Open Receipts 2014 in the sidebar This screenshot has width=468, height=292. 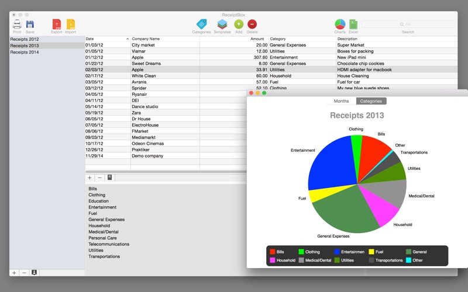tap(25, 52)
